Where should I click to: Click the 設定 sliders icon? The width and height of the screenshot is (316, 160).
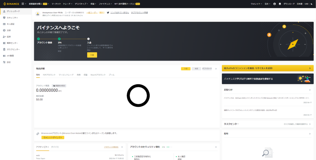tap(4, 62)
